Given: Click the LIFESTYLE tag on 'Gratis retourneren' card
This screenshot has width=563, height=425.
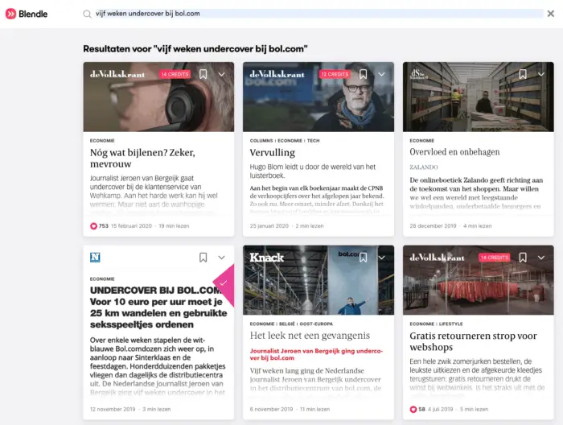Looking at the screenshot, I should (x=451, y=324).
